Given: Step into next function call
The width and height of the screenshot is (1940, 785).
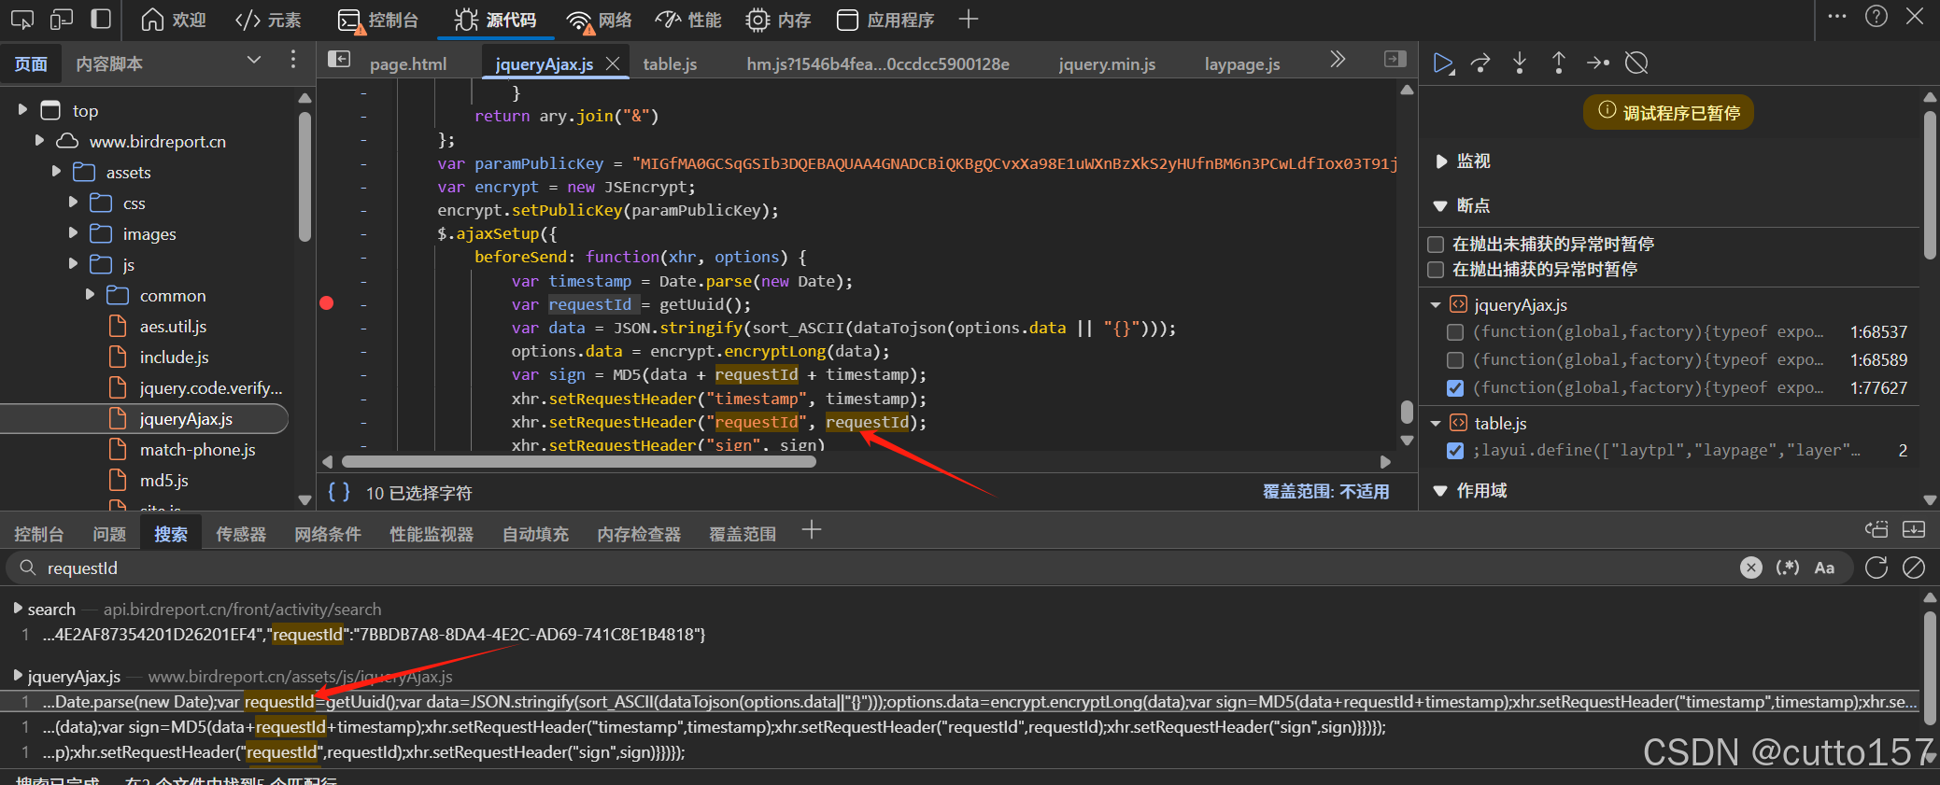Looking at the screenshot, I should click(1520, 63).
